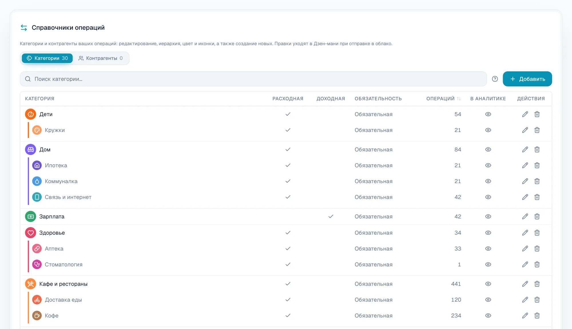Delete the Связь и интернет category
572x329 pixels.
click(537, 197)
